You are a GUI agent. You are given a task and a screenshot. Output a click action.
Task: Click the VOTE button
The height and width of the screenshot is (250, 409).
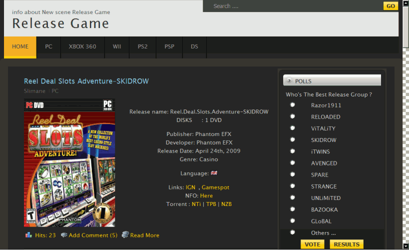pos(313,244)
